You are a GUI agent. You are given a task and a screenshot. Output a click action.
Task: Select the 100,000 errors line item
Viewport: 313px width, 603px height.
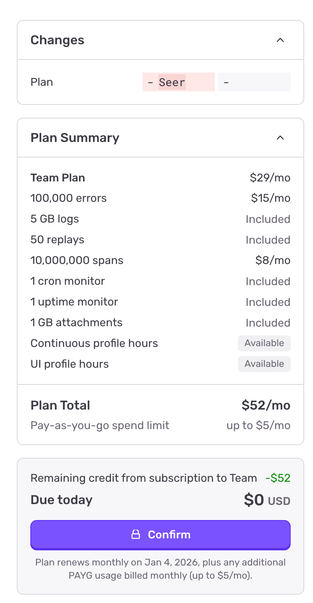69,198
